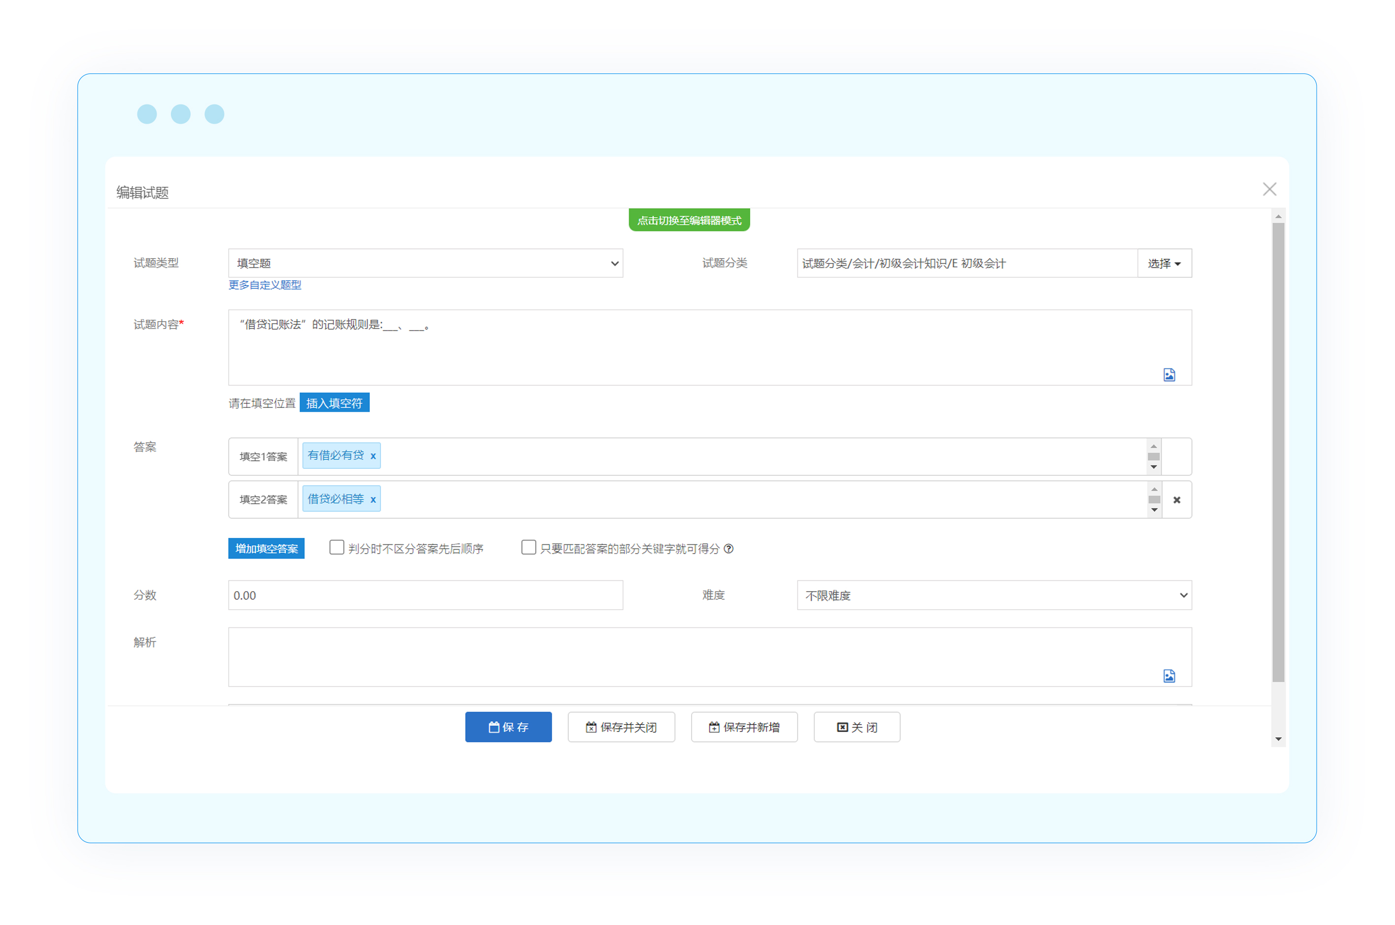Remove the 借贷必相等 answer tag
Screen dimensions: 1395x925
pyautogui.click(x=373, y=499)
